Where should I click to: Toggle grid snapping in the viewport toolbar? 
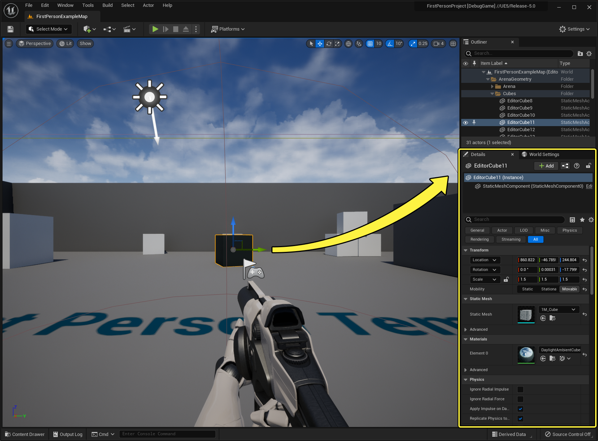pos(370,44)
